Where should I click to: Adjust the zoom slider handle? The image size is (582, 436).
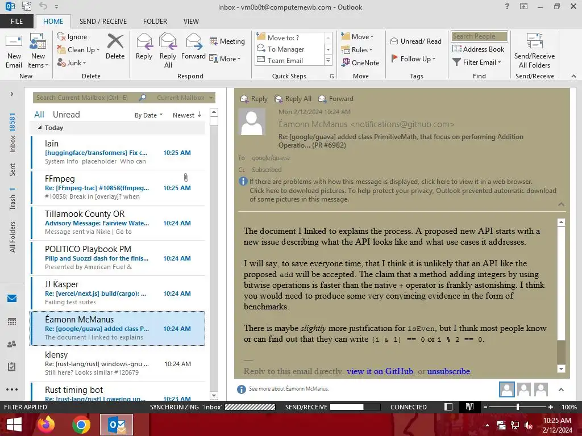pos(518,406)
